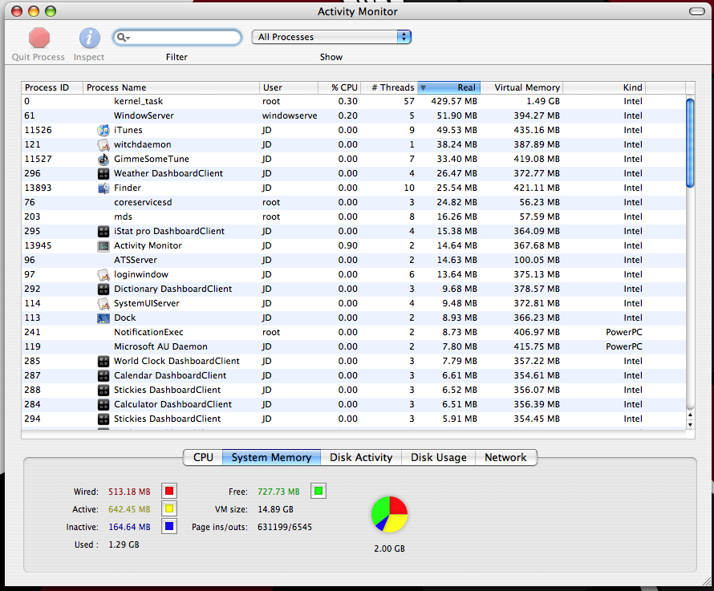Image resolution: width=714 pixels, height=591 pixels.
Task: Select the NotificationExec process row
Action: [x=353, y=332]
